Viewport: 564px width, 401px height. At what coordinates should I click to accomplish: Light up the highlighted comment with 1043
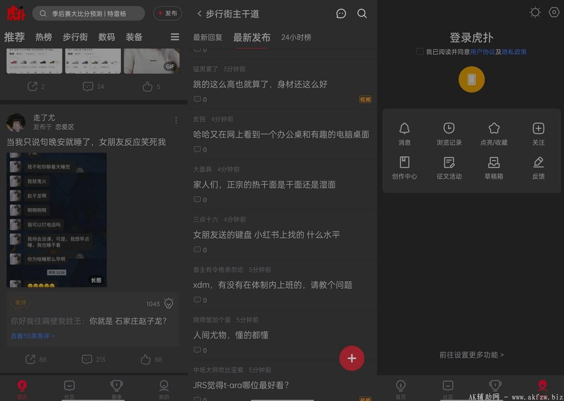coord(169,303)
